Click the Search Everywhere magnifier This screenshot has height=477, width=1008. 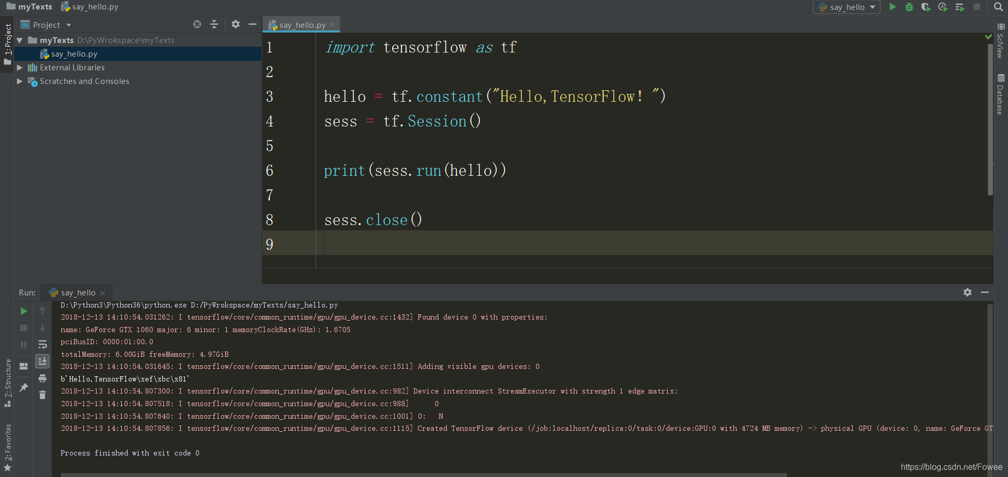(x=999, y=7)
